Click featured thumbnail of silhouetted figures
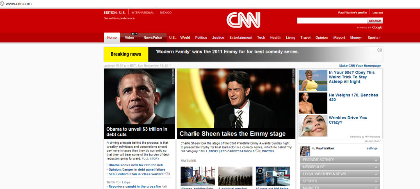This screenshot has width=420, height=189. point(235,176)
